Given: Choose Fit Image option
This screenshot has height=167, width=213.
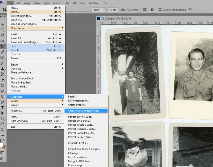Looking at the screenshot, I should 86,153.
